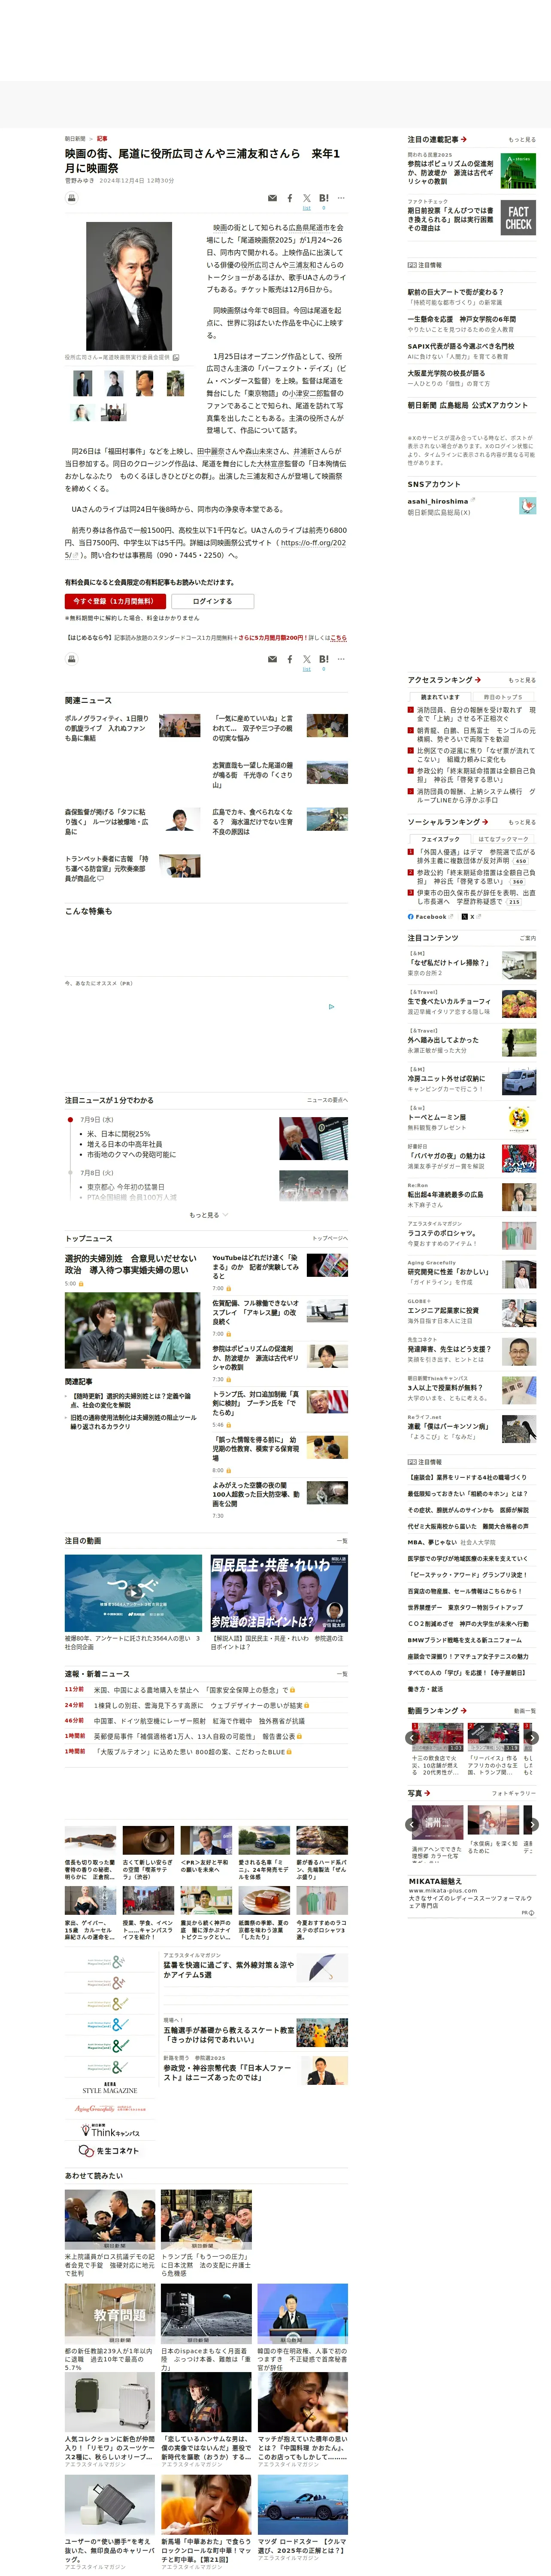This screenshot has height=2576, width=551.
Task: Open こちら link in the campaign notice
Action: [x=338, y=637]
